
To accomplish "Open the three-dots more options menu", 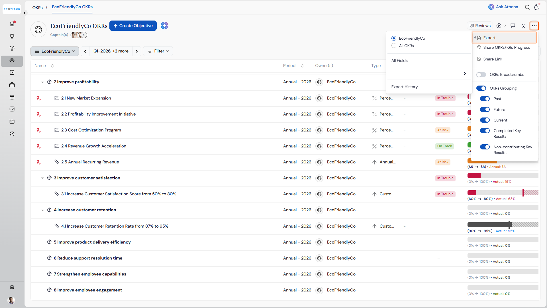I will tap(534, 26).
